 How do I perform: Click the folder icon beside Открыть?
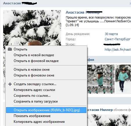10,49
